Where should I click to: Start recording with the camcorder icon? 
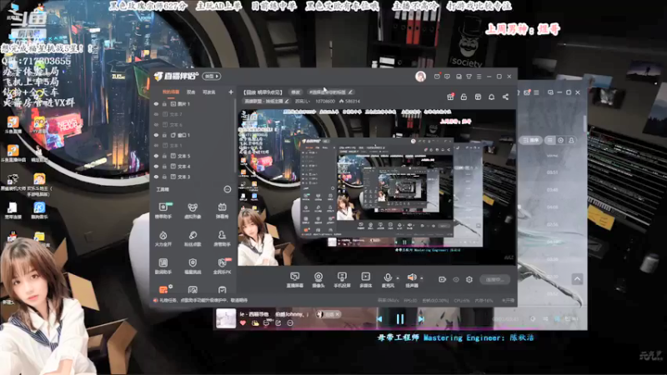click(x=443, y=279)
